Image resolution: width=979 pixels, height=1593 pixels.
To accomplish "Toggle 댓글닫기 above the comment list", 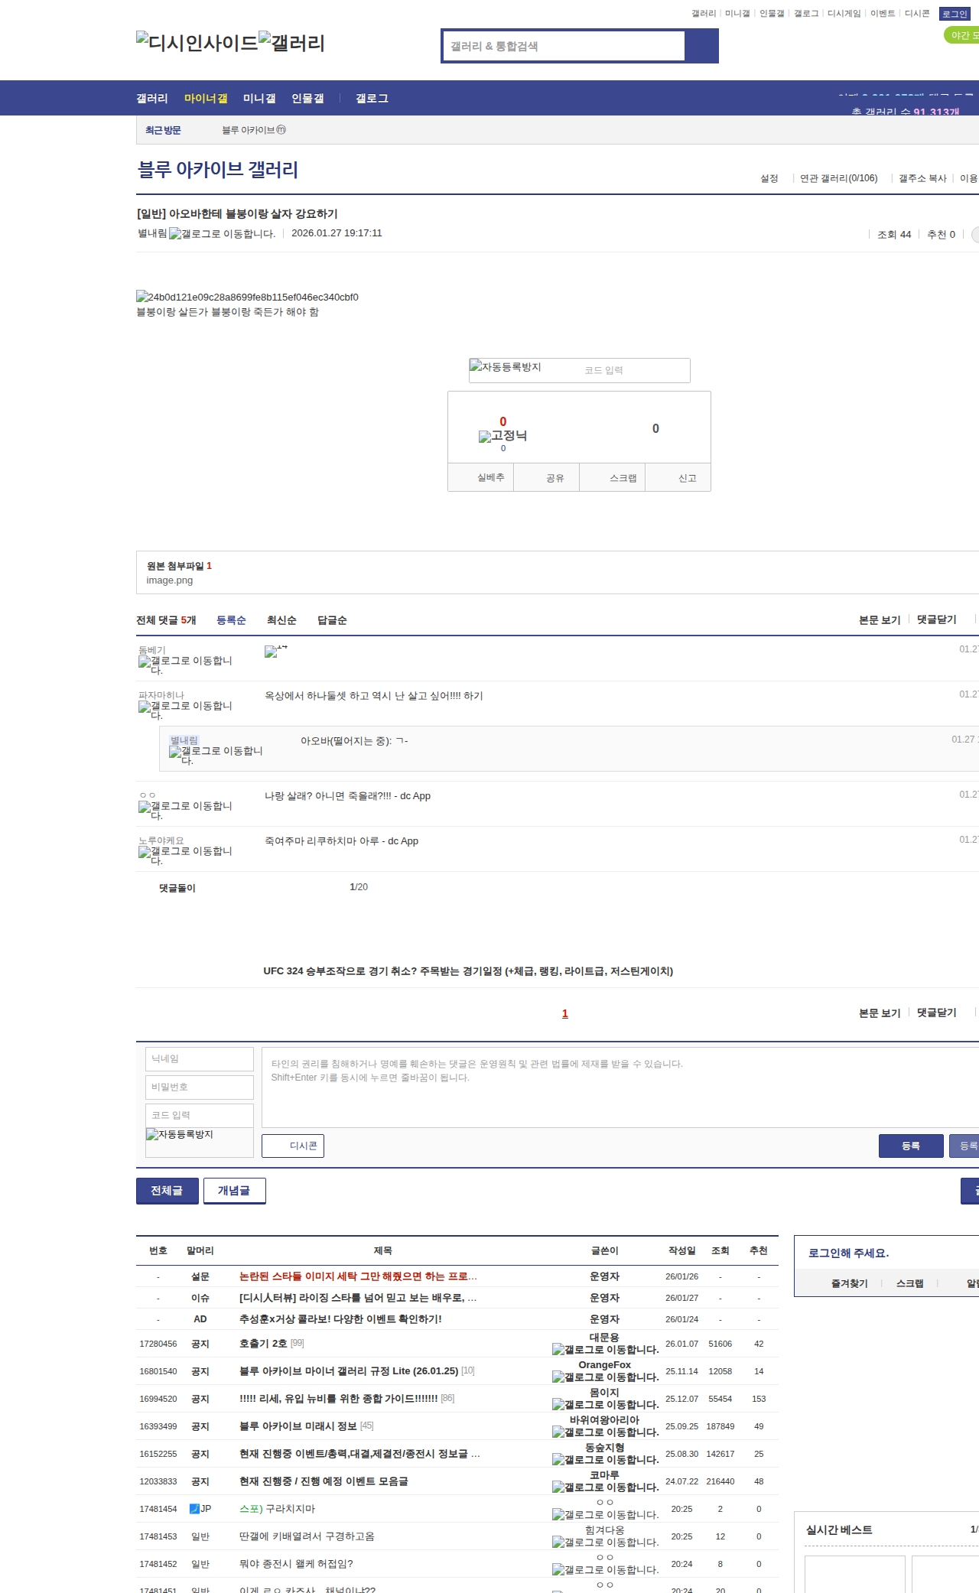I will [x=936, y=619].
